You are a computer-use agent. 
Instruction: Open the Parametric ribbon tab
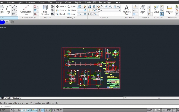pyautogui.click(x=31, y=2)
